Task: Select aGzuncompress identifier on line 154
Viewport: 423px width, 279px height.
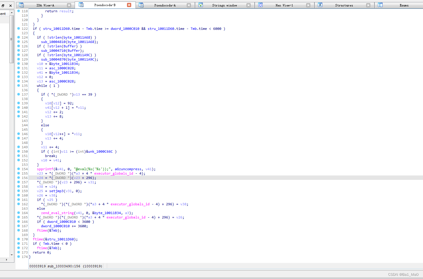Action: pyautogui.click(x=128, y=169)
